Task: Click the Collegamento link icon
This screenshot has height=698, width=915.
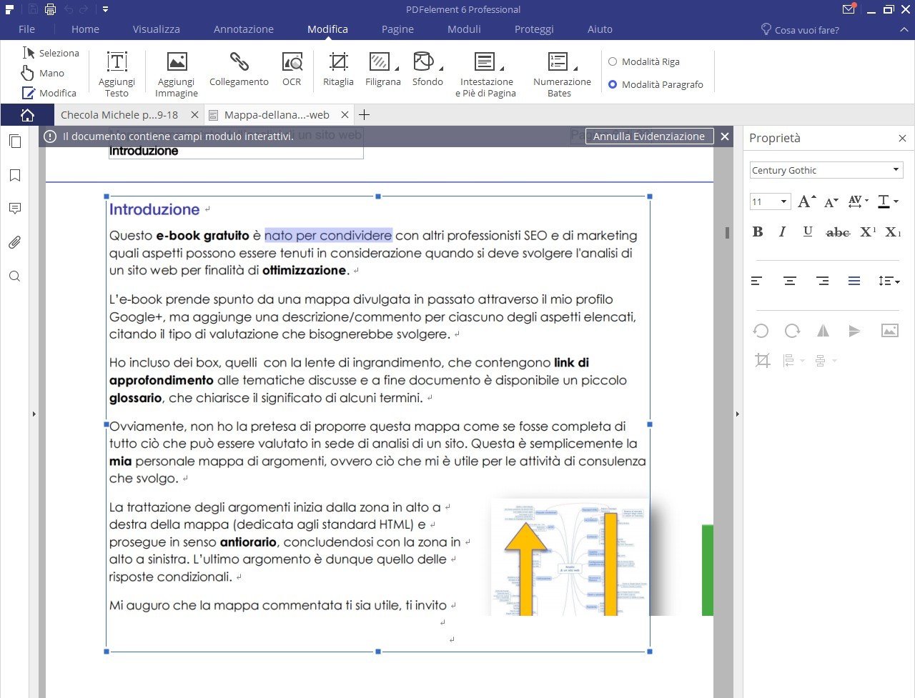Action: point(239,62)
